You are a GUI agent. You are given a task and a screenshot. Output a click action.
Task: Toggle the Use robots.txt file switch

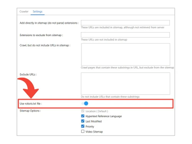tap(85, 103)
